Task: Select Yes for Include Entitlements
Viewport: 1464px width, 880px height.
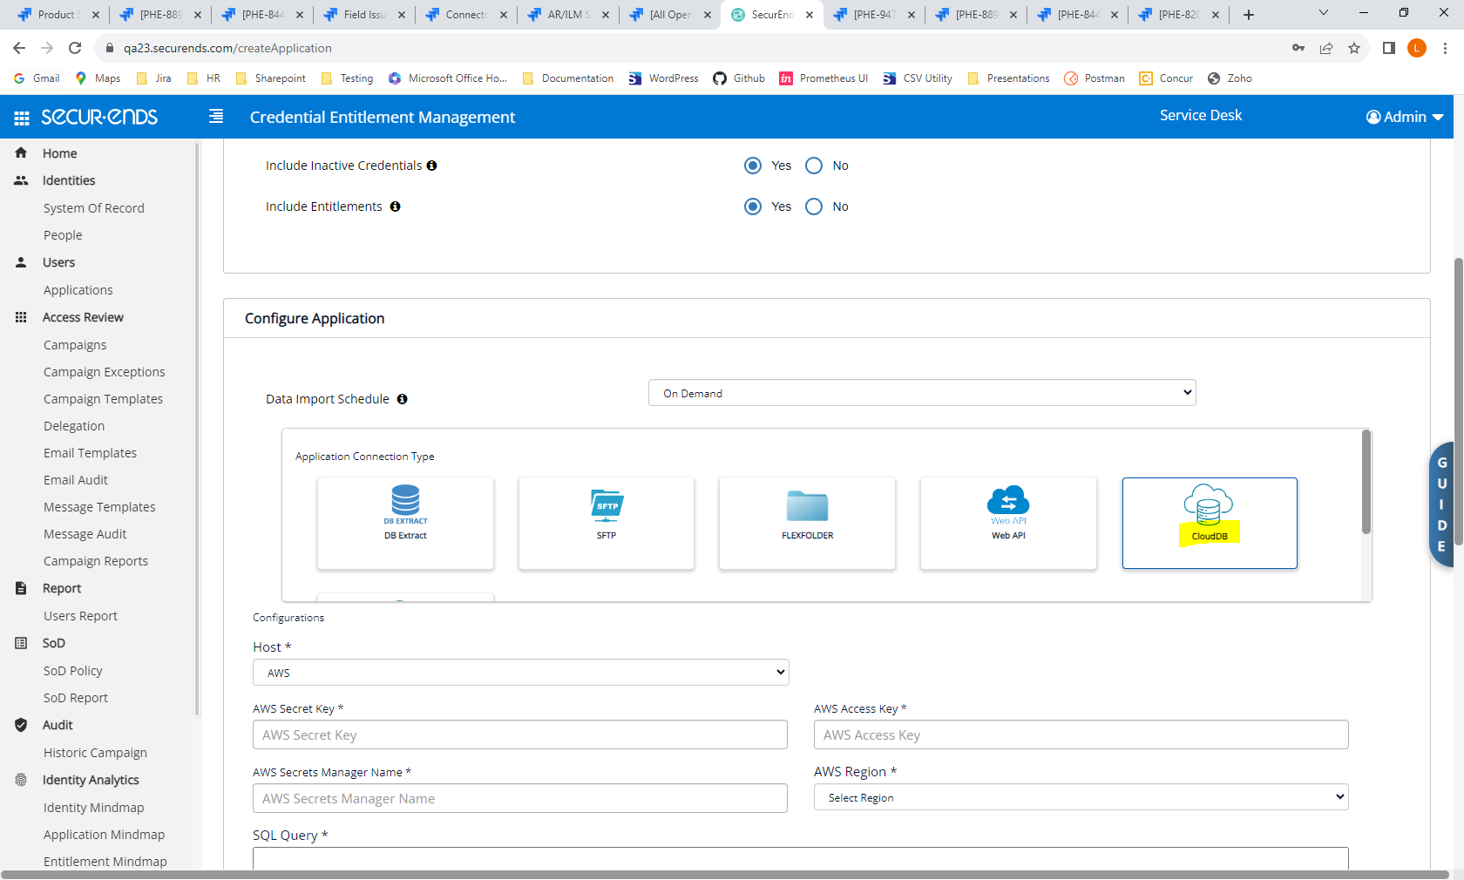Action: pos(753,206)
